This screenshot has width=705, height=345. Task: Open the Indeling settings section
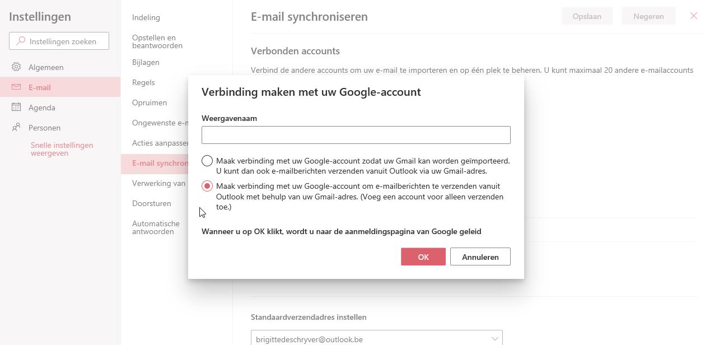[146, 17]
